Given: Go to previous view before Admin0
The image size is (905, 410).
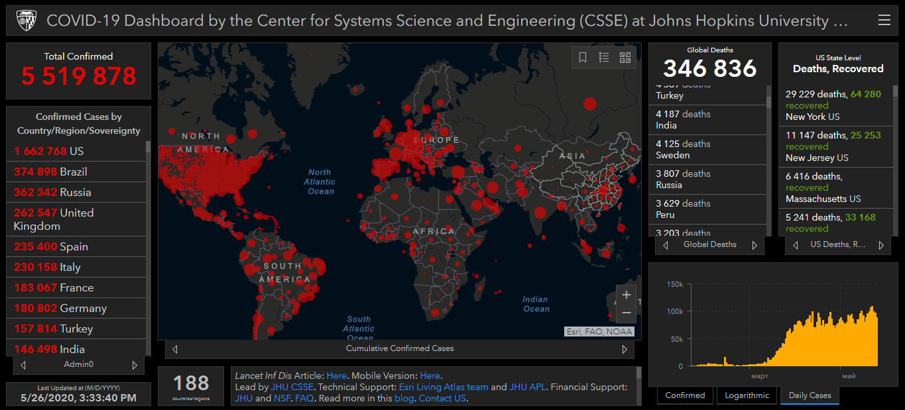Looking at the screenshot, I should (23, 365).
